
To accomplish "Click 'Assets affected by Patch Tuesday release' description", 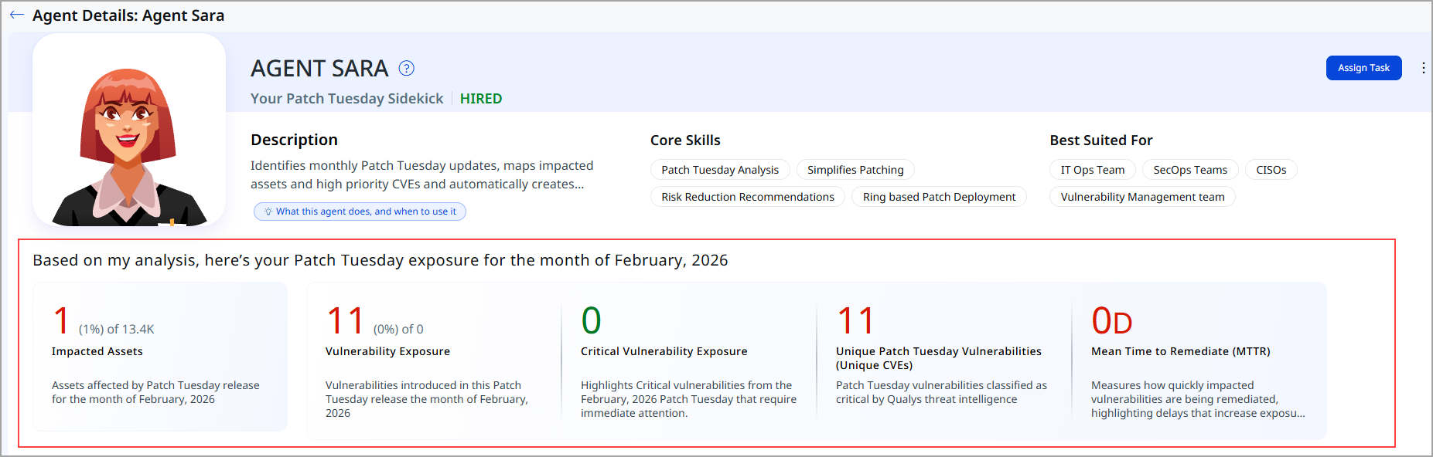I will click(155, 392).
